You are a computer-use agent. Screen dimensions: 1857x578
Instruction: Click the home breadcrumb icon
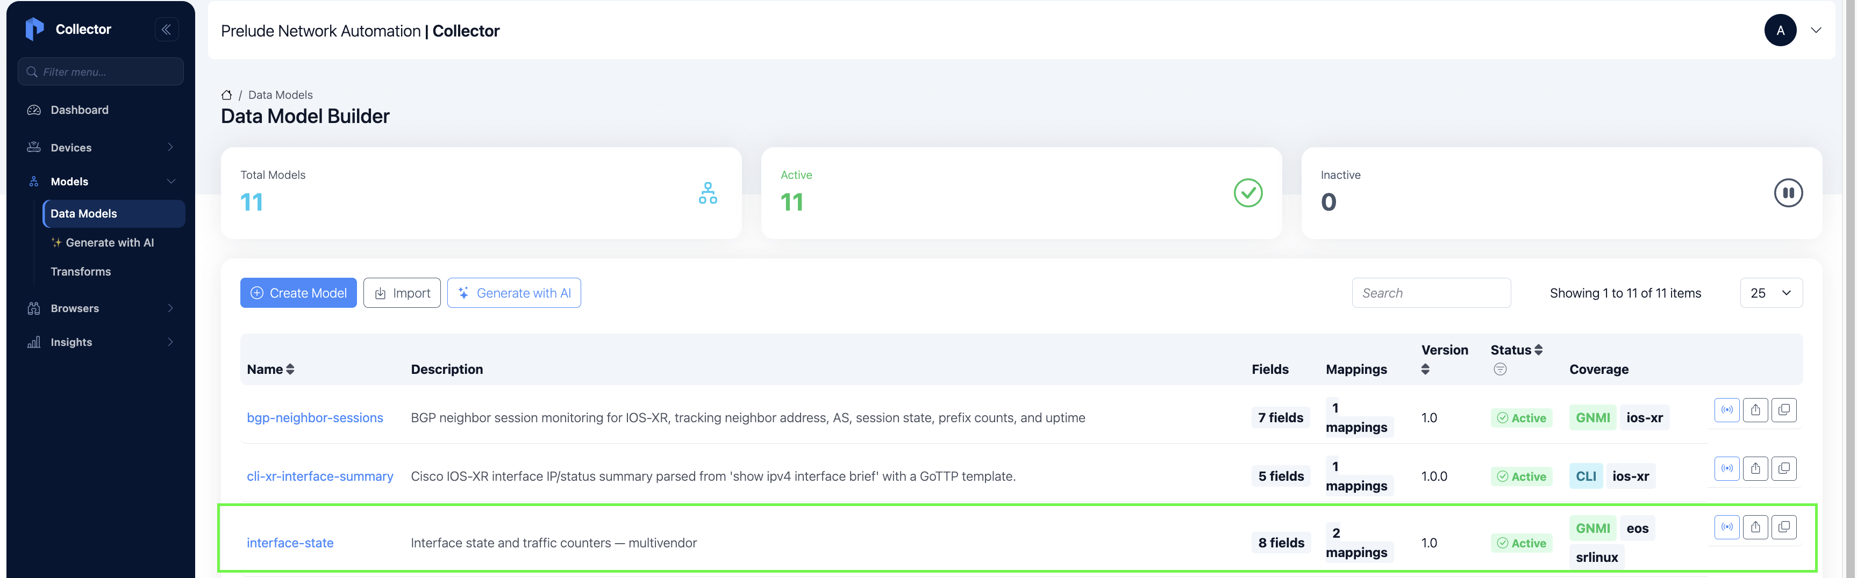[226, 95]
